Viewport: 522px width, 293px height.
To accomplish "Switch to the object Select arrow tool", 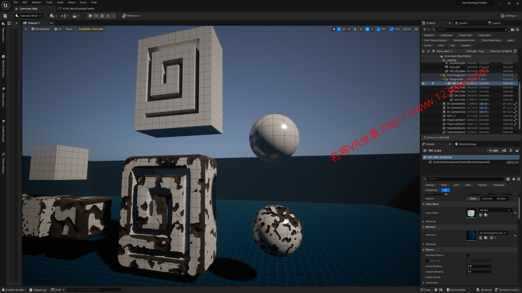I will click(334, 29).
